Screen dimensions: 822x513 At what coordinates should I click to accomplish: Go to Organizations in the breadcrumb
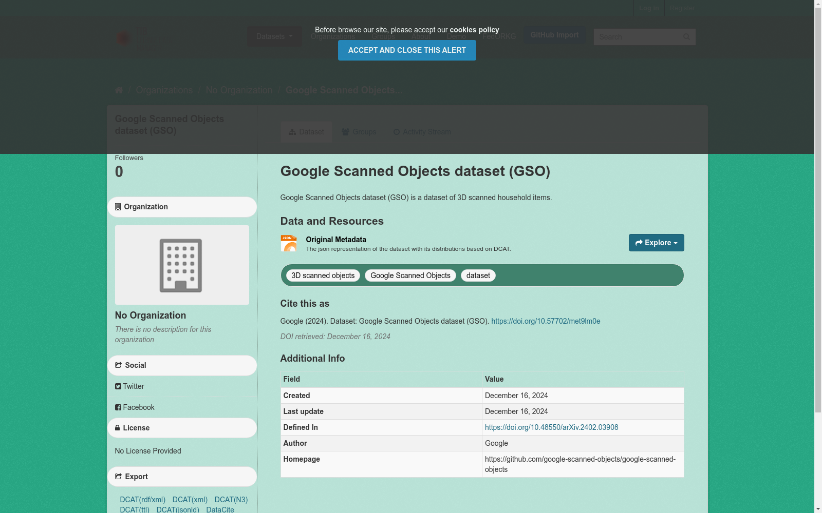164,90
